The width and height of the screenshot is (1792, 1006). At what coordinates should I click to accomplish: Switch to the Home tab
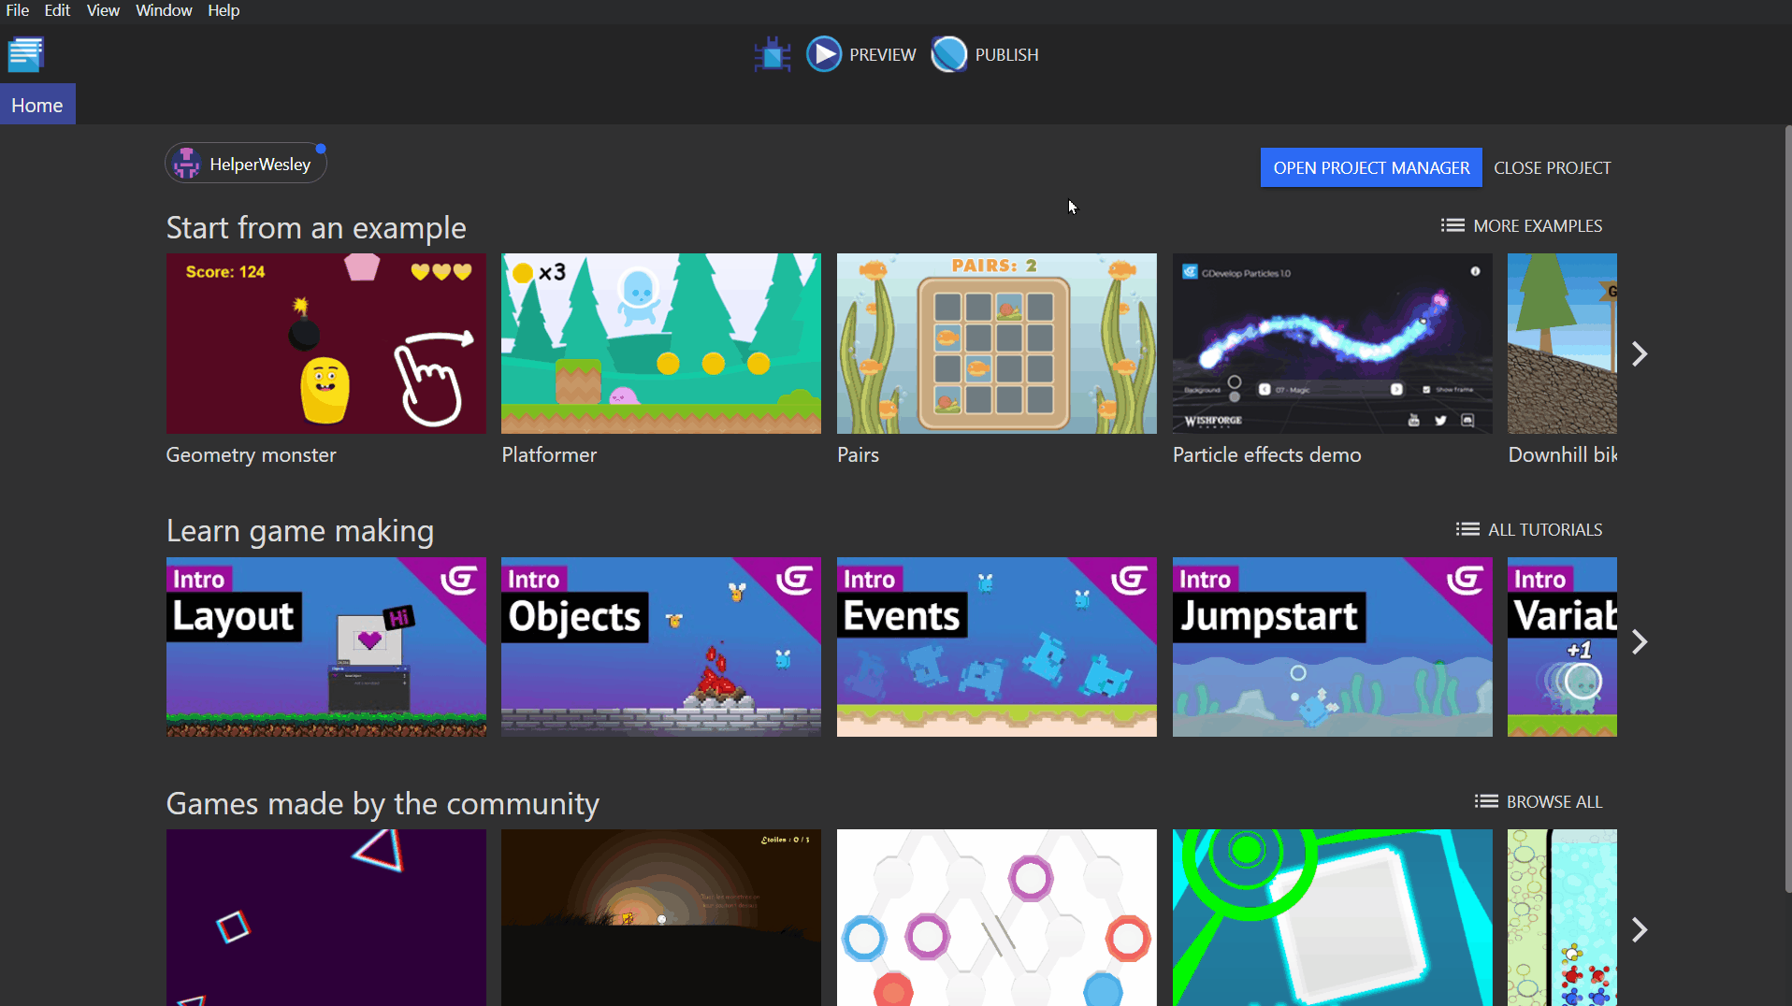click(x=37, y=105)
